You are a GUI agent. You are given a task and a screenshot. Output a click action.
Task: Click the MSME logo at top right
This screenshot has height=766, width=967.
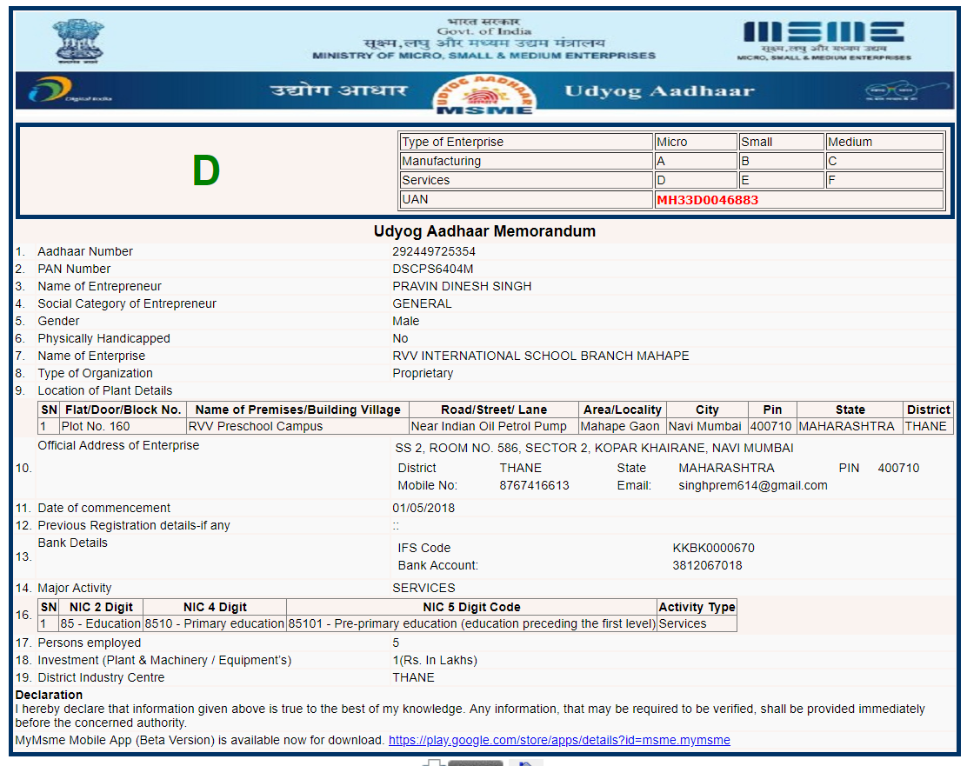coord(824,38)
